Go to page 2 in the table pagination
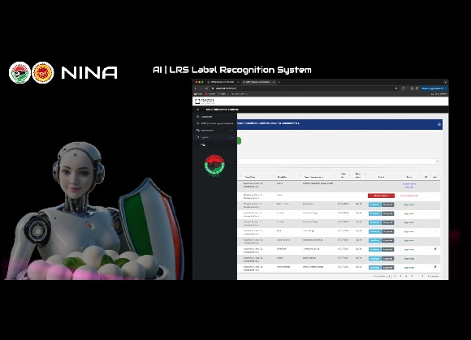 [x=395, y=276]
